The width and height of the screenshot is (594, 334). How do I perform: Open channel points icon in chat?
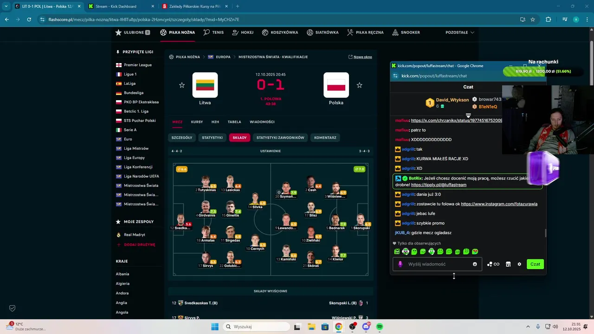pos(493,264)
